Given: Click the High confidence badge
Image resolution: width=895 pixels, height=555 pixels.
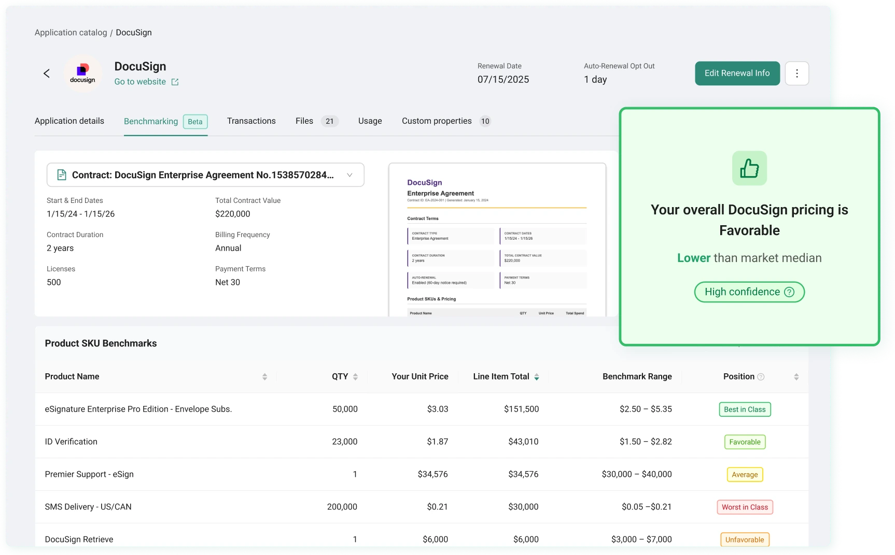Looking at the screenshot, I should [749, 292].
